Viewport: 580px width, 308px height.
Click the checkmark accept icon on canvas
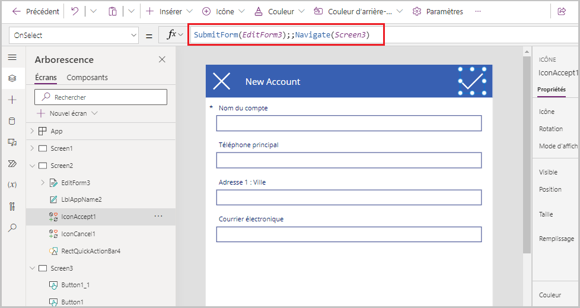[472, 81]
